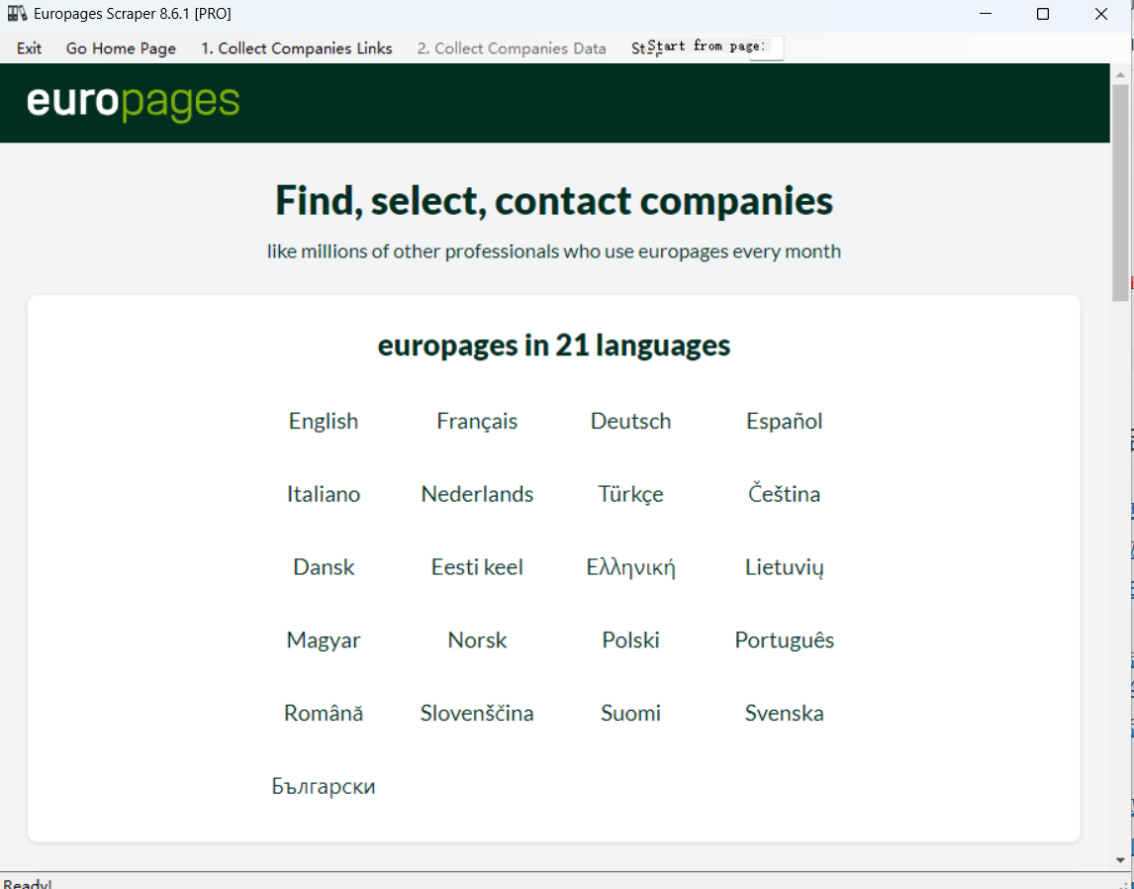Switch the site language to English

[324, 421]
